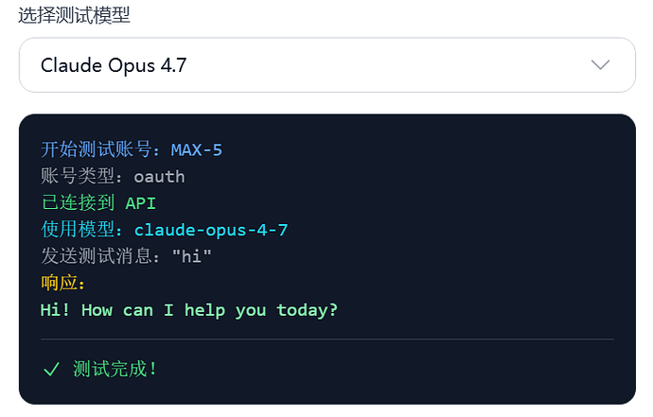
Task: Click the word oauth in the log
Action: pos(160,177)
